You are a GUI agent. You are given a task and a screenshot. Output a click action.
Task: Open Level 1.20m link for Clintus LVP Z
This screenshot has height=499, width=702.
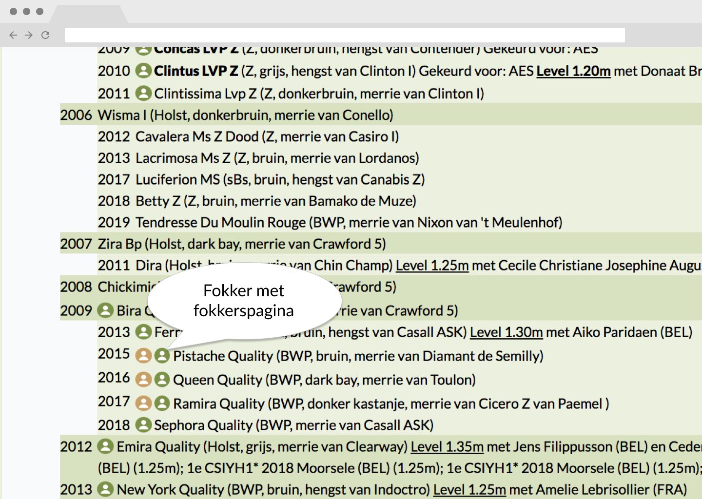[573, 71]
